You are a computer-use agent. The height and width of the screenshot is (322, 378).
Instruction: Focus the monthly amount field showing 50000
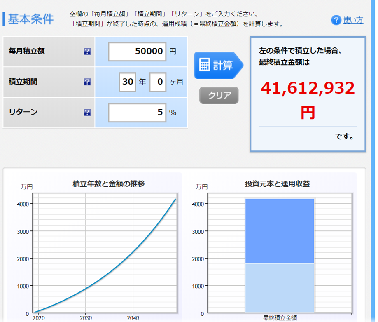(x=137, y=52)
